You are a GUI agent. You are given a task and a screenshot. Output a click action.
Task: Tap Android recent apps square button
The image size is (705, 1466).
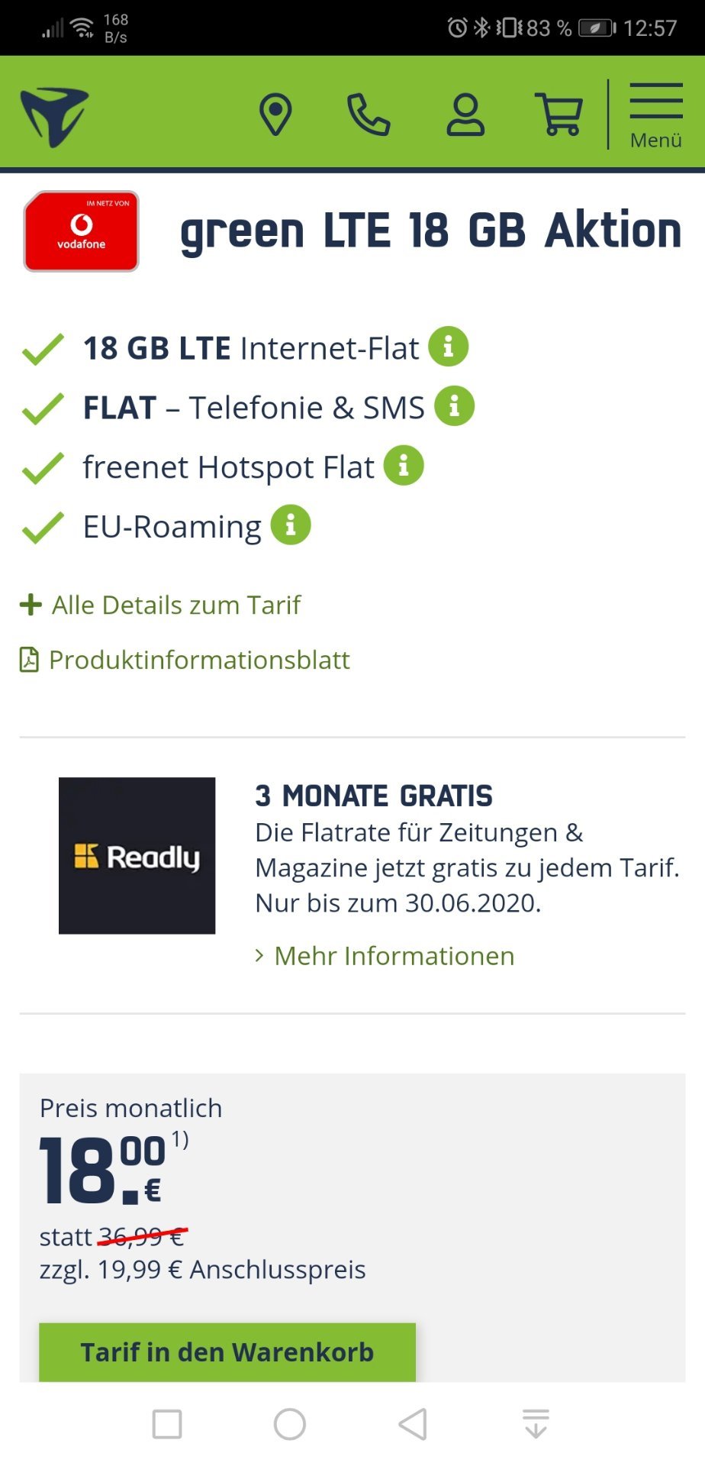[167, 1424]
